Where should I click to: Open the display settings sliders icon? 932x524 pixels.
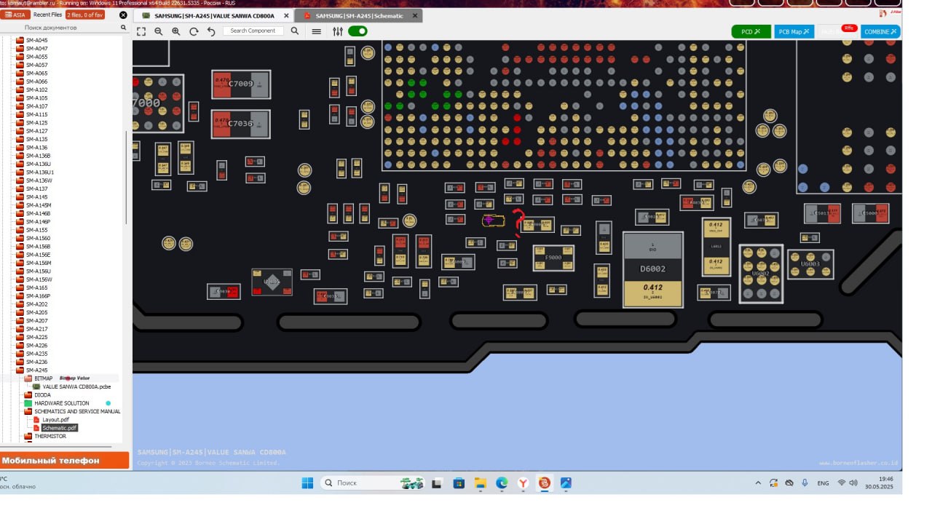[x=338, y=31]
